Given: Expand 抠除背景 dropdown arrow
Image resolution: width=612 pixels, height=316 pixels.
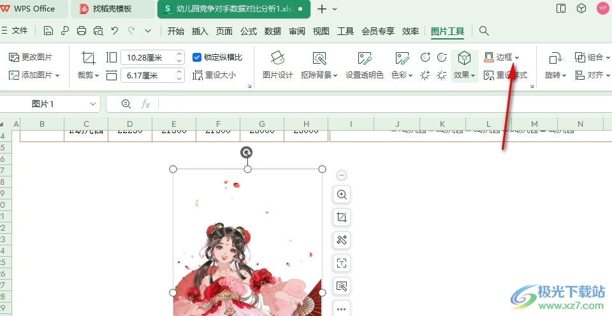Looking at the screenshot, I should coord(335,75).
